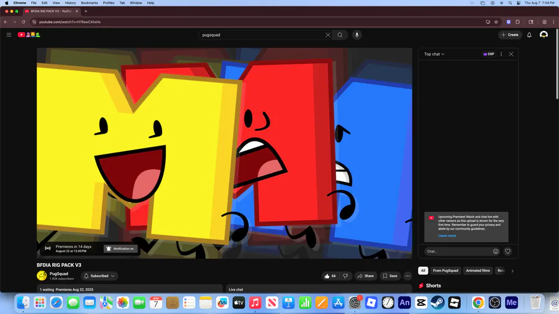
Task: Go to YouTube home via logo
Action: (x=29, y=35)
